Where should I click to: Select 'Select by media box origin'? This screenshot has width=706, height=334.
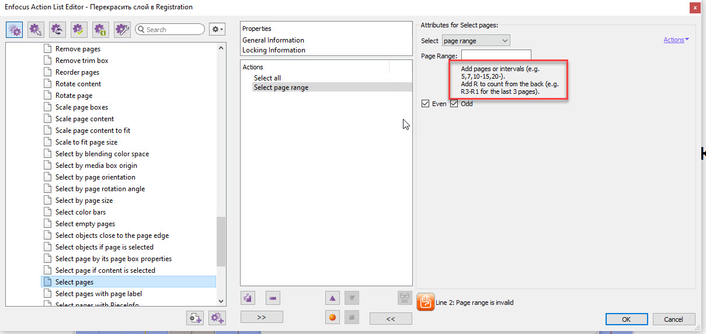96,166
